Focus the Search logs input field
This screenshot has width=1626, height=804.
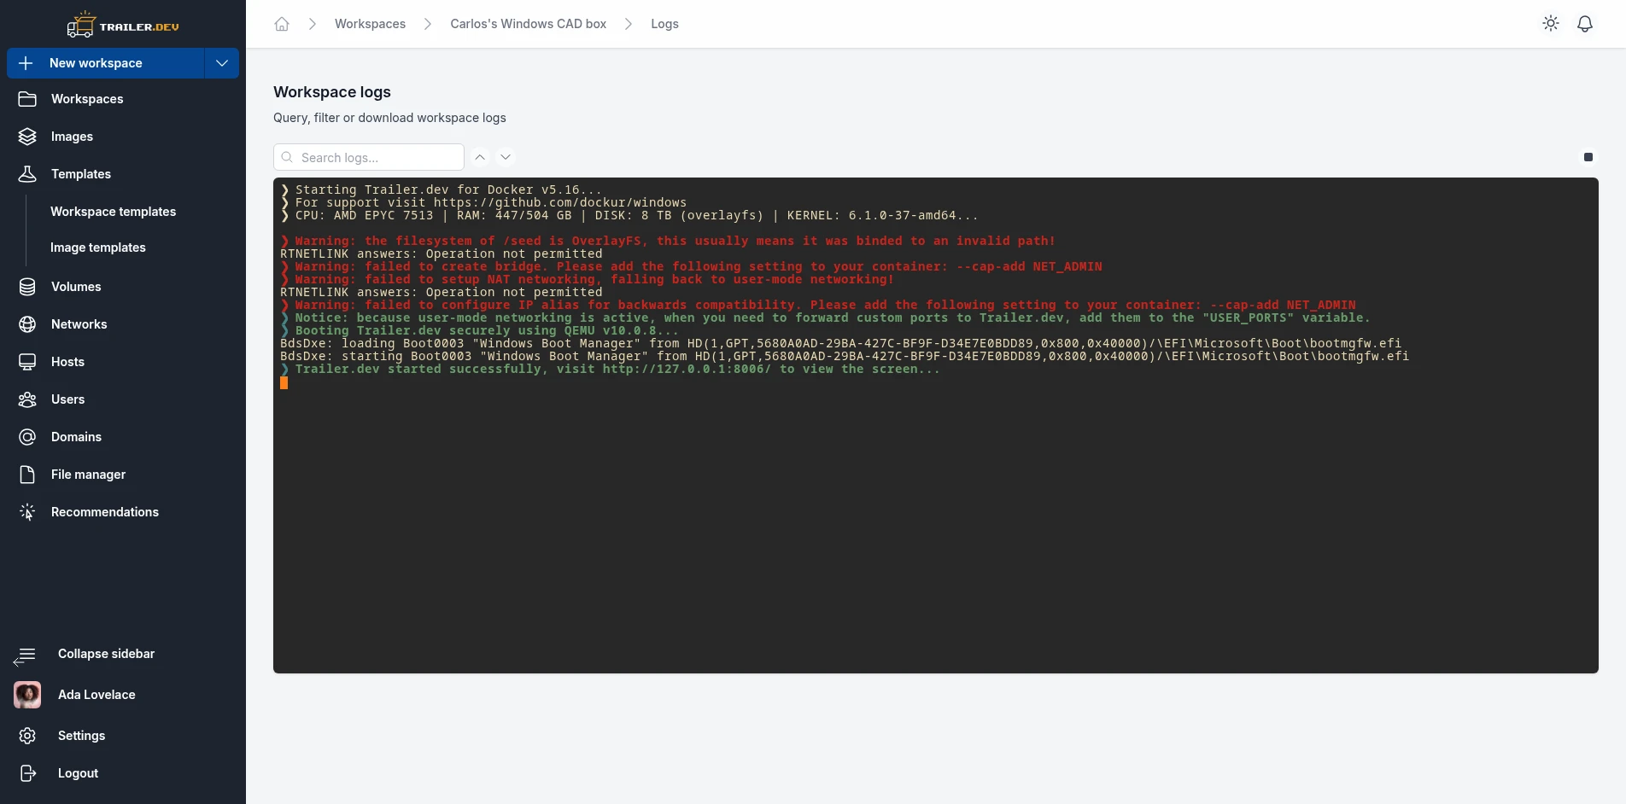(x=369, y=157)
